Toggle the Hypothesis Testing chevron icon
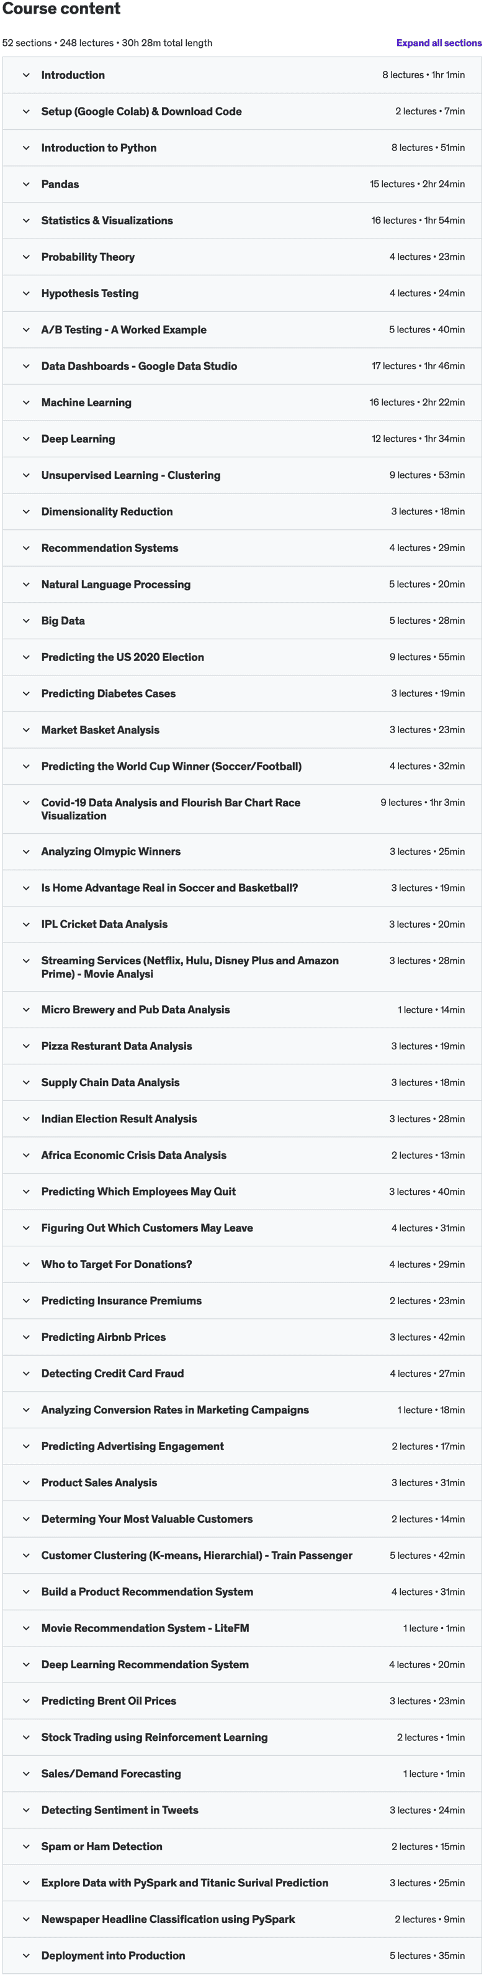 (x=26, y=293)
